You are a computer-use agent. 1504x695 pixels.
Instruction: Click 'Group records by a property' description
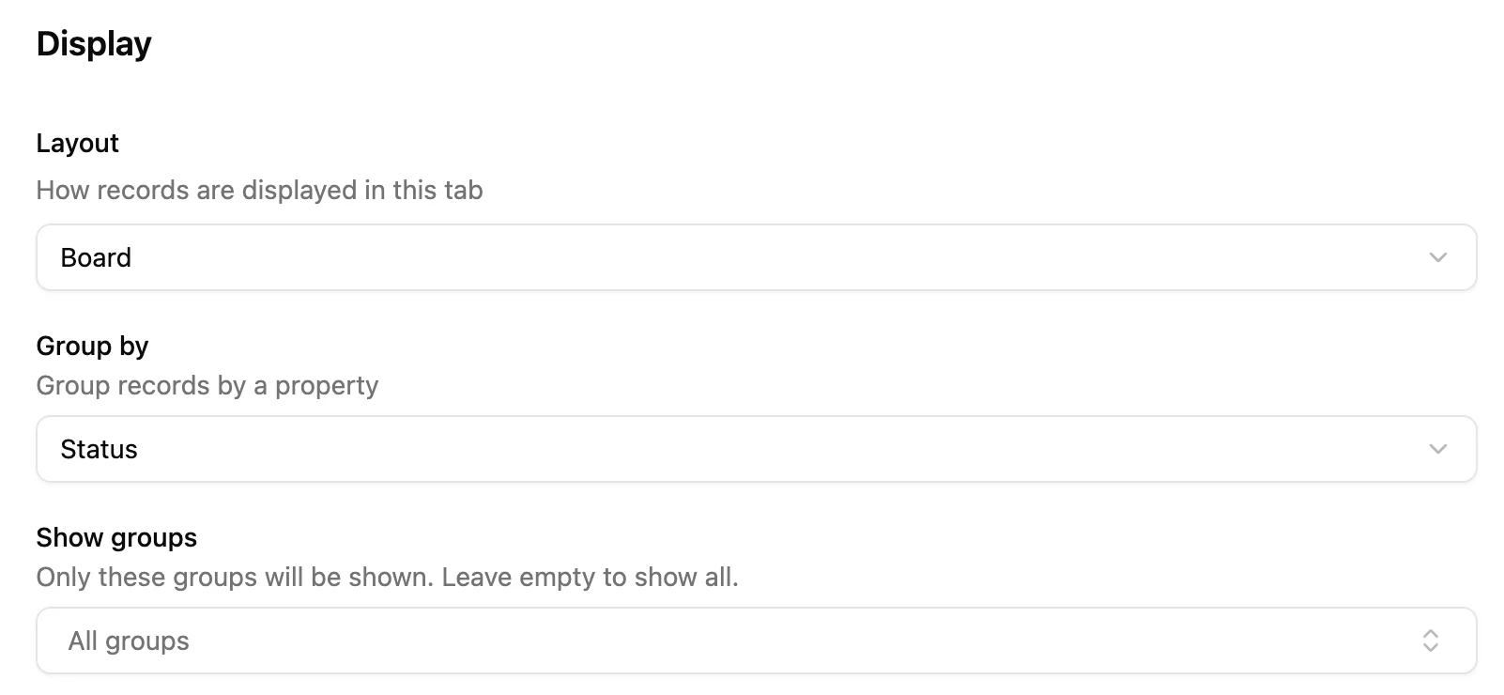[207, 385]
